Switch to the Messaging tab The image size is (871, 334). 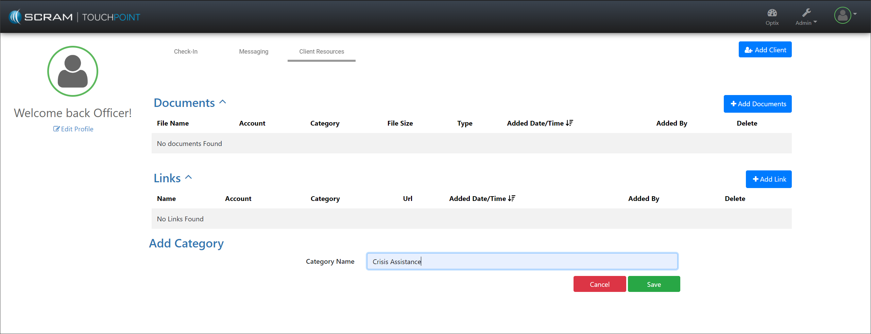tap(254, 52)
